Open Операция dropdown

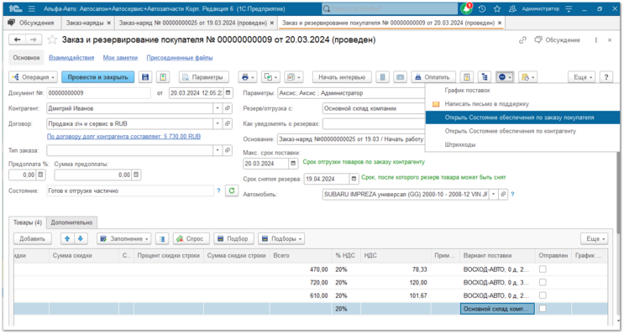pyautogui.click(x=33, y=77)
